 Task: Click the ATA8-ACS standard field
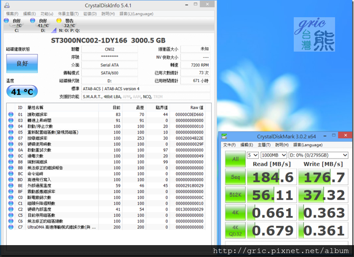pyautogui.click(x=146, y=89)
